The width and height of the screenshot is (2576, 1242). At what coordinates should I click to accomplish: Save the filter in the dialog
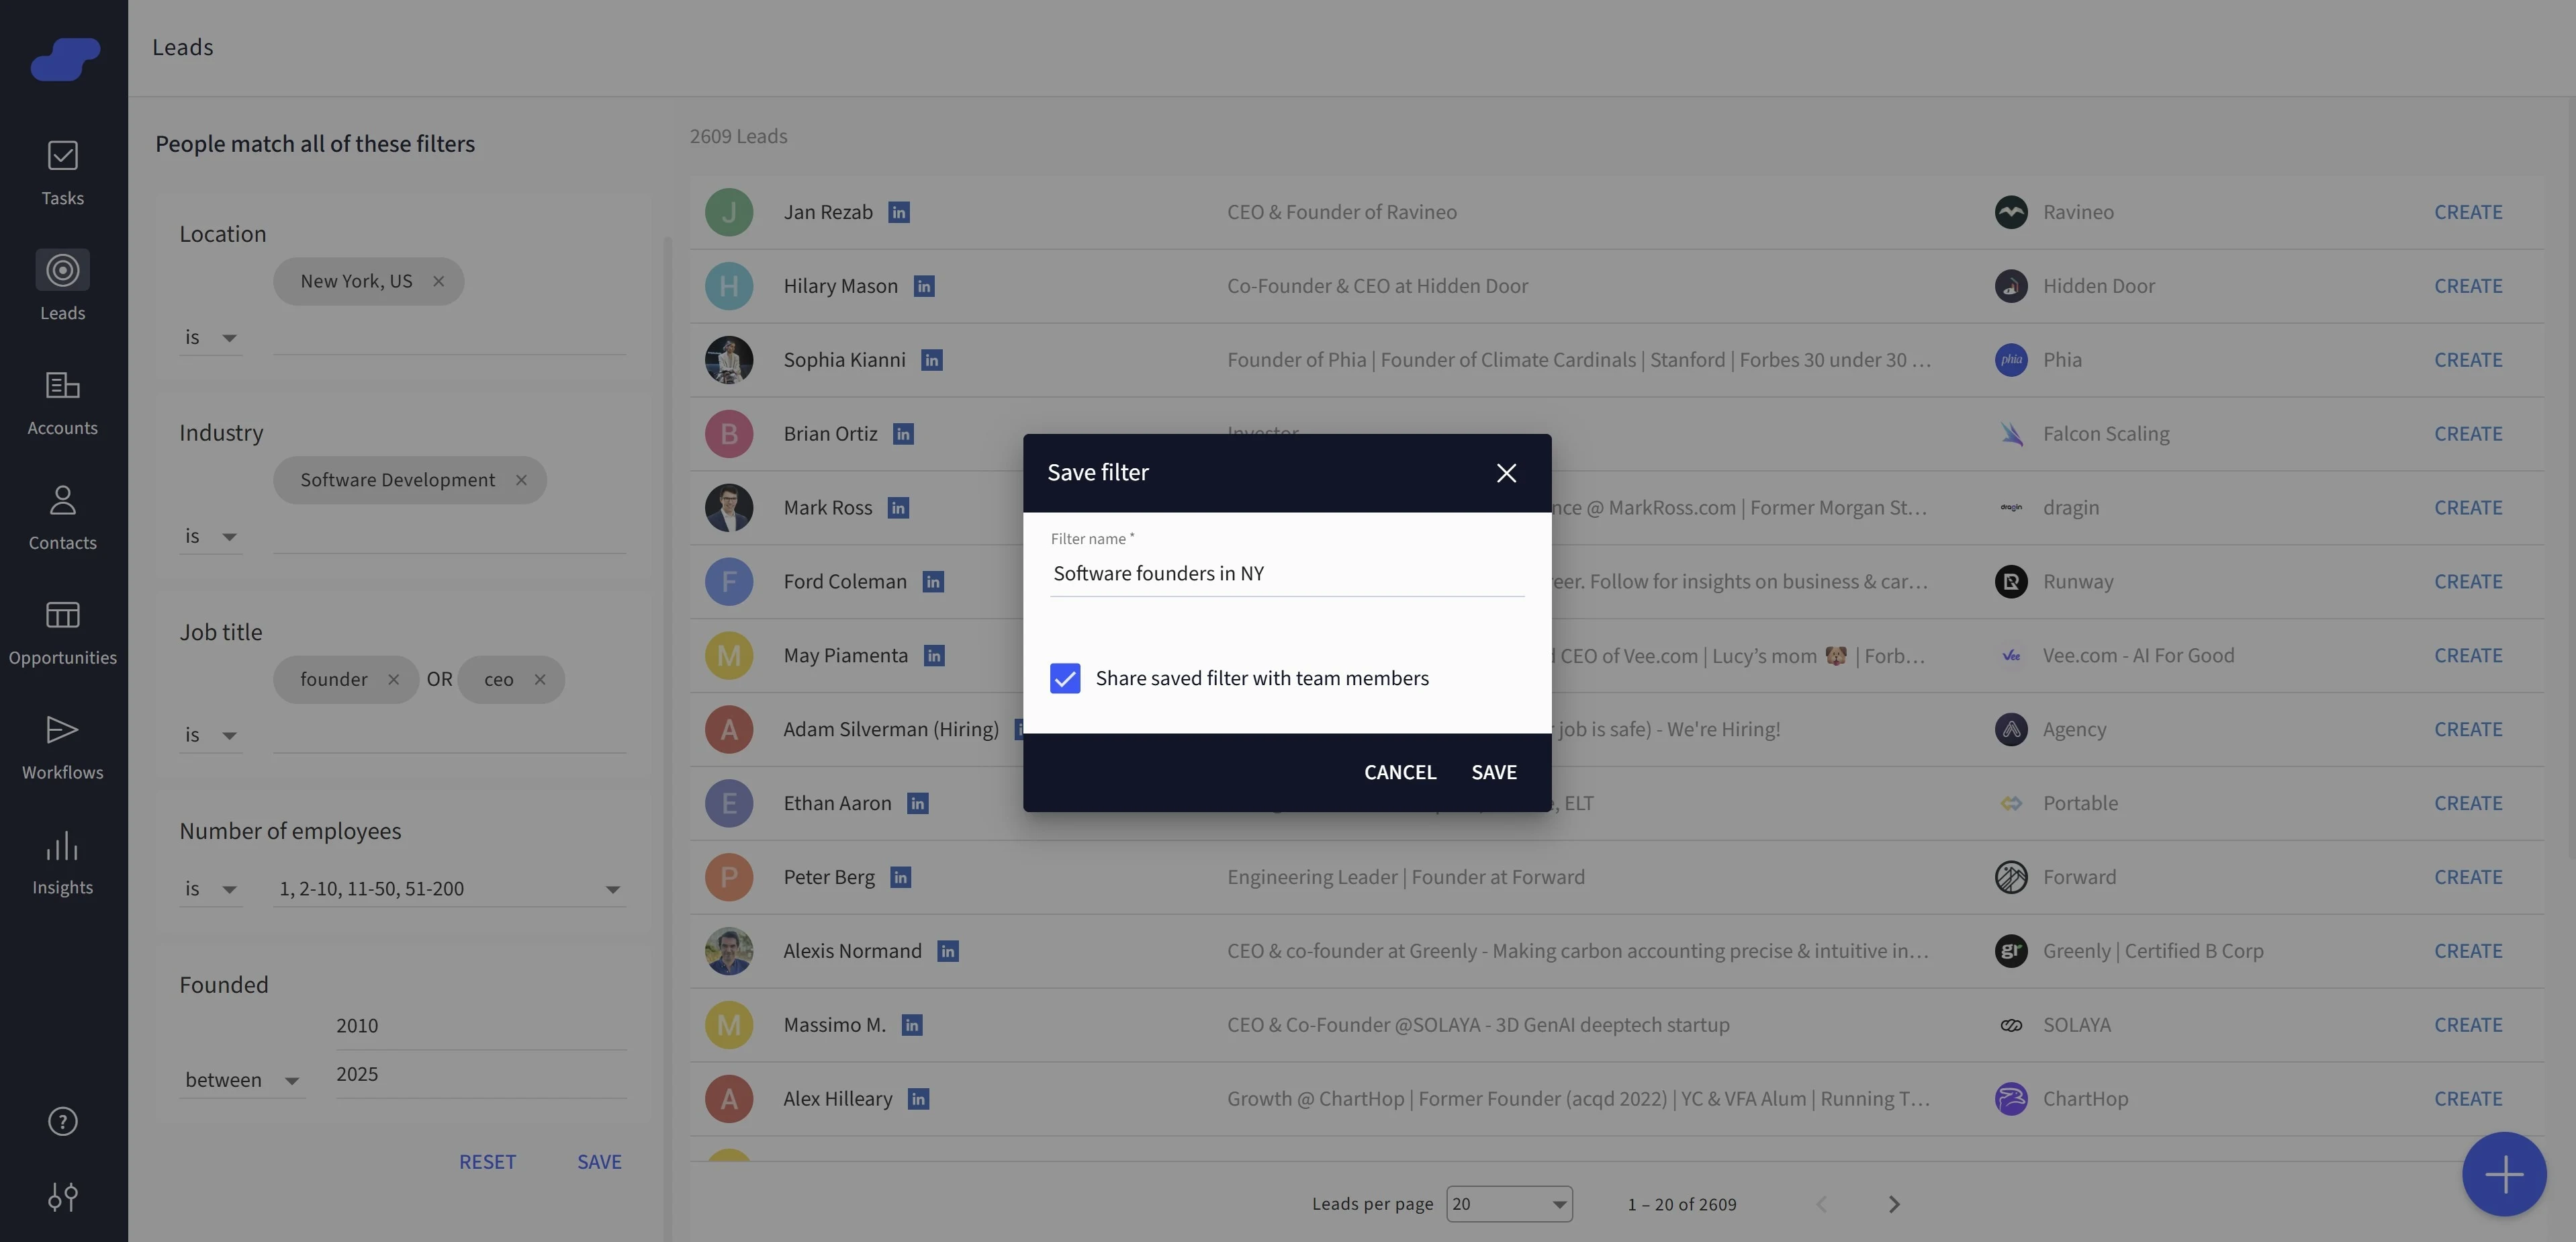click(1494, 772)
